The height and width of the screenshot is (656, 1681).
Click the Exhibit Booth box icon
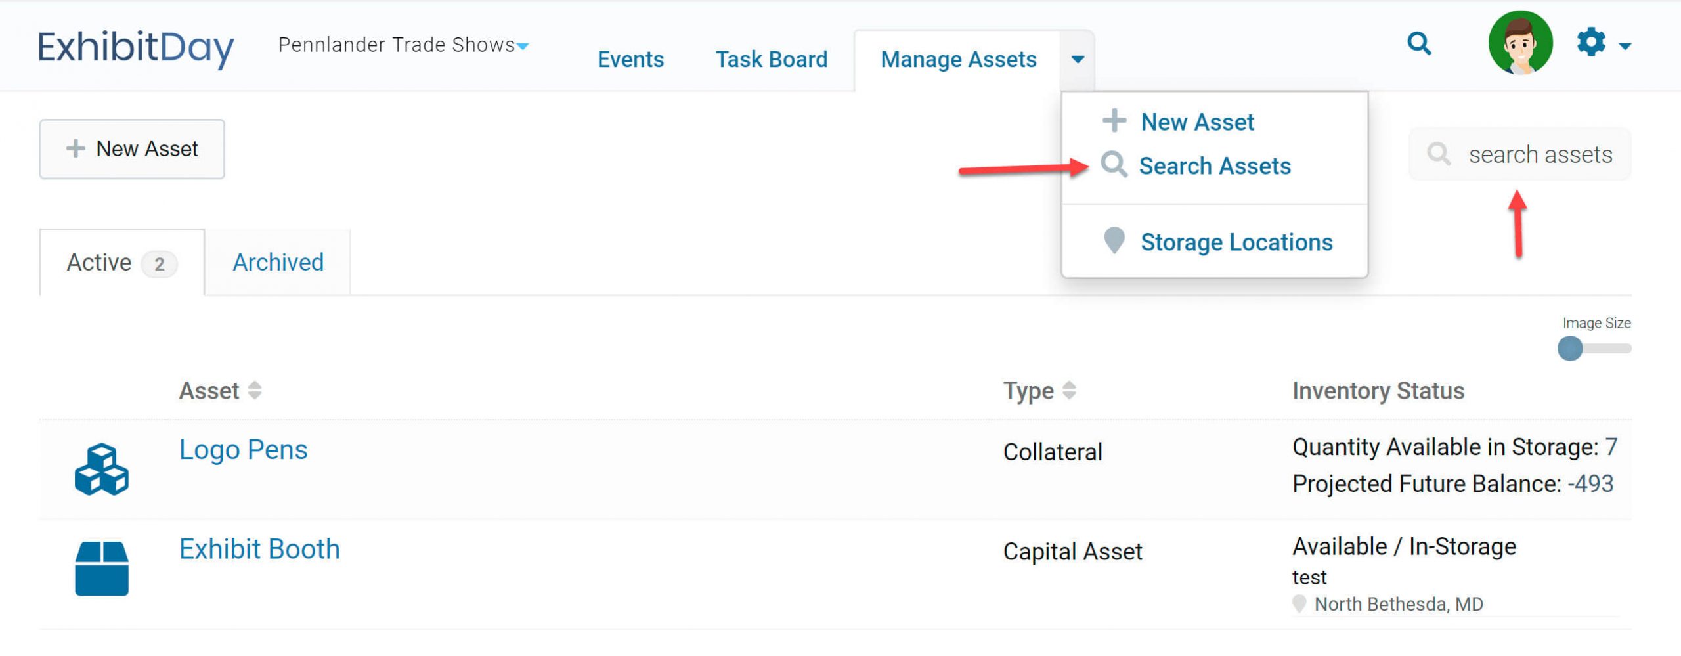click(102, 568)
